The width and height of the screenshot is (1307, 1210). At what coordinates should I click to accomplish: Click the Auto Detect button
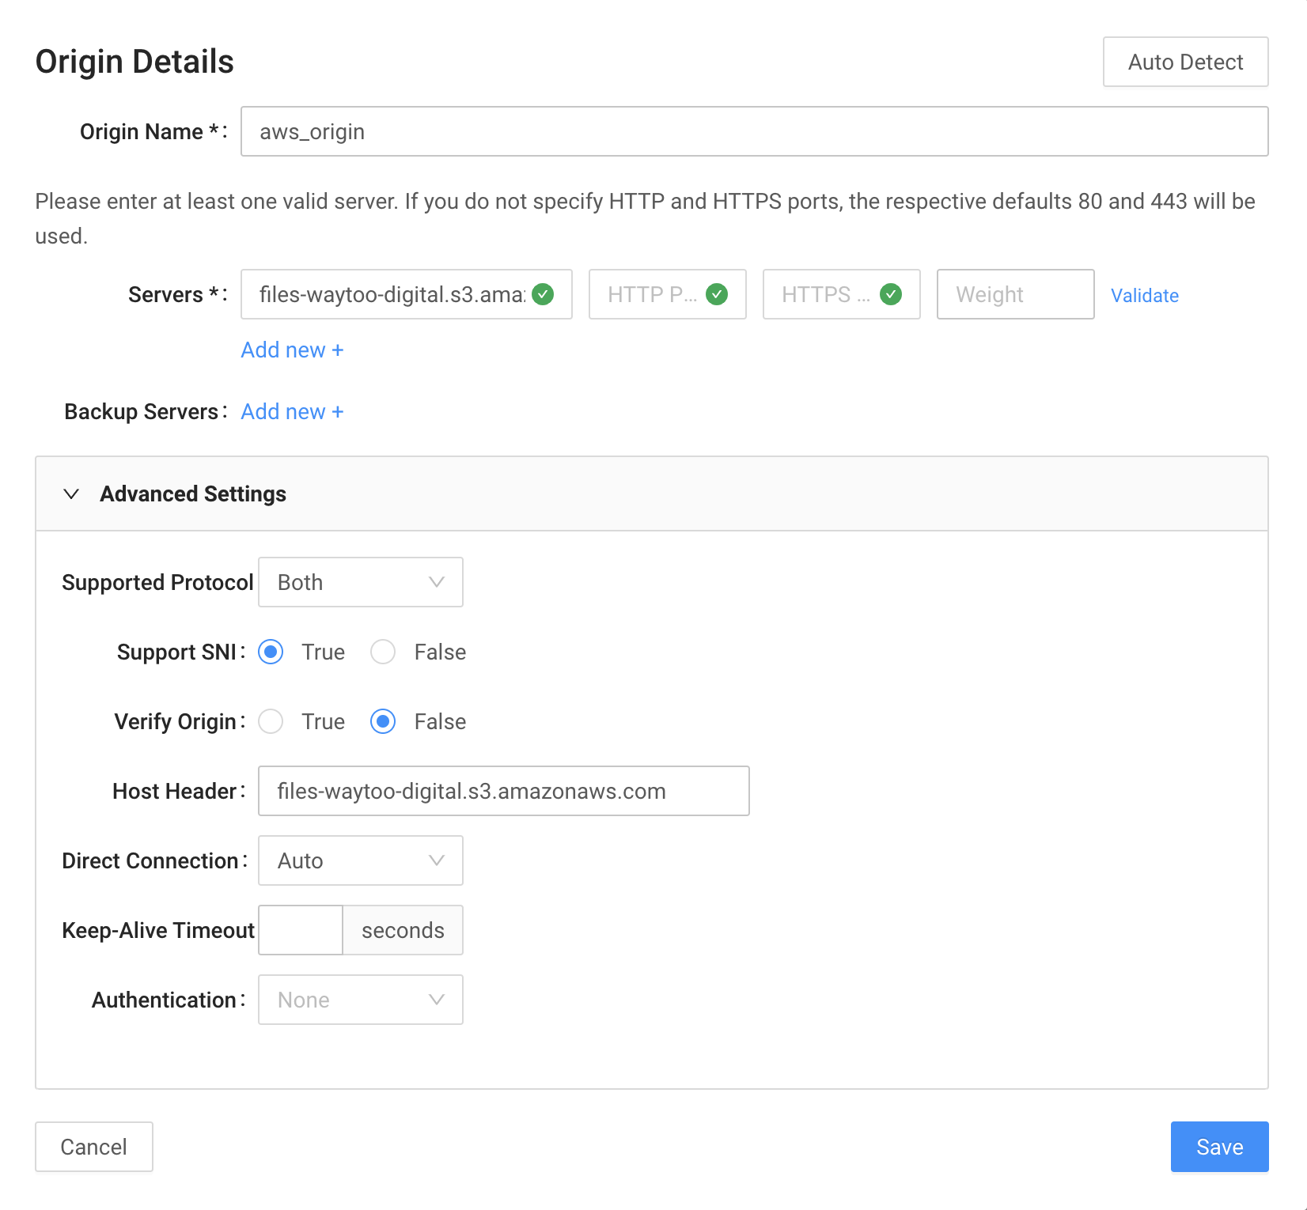[1185, 62]
